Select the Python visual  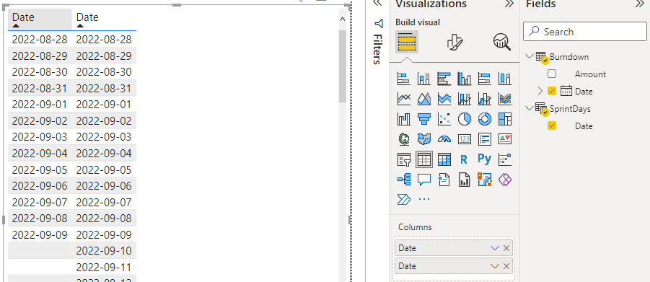click(485, 159)
